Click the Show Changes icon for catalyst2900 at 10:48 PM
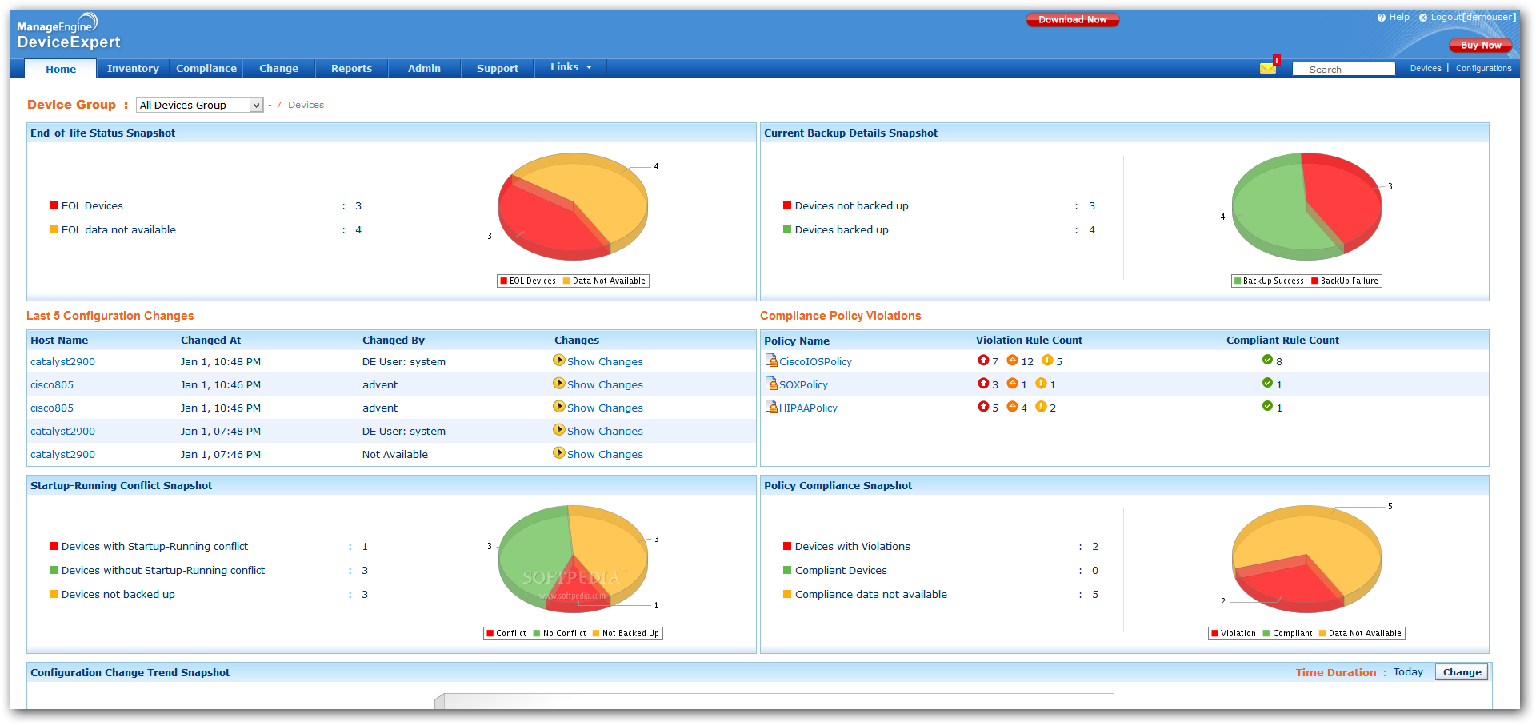Viewport: 1536px width, 725px height. (559, 361)
